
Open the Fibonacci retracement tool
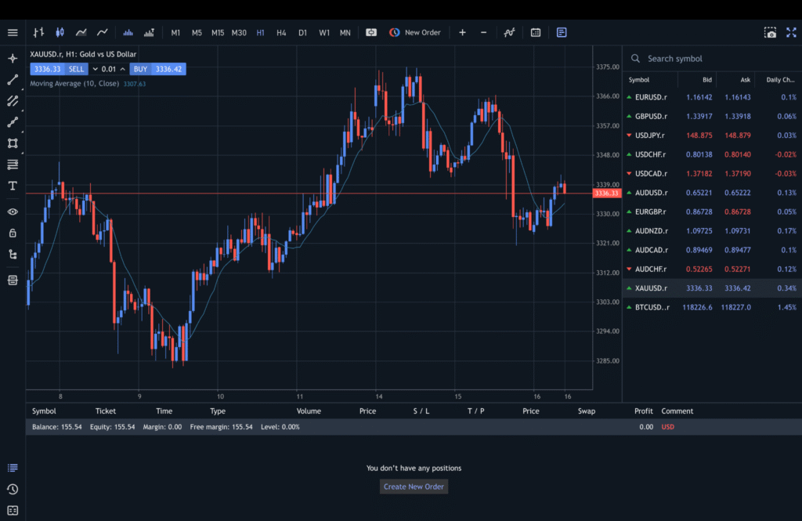pos(13,165)
